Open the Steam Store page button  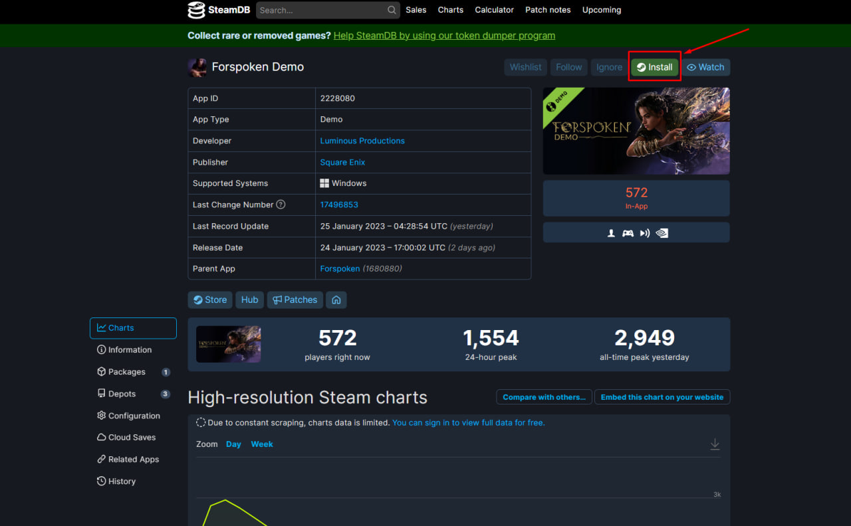tap(210, 300)
